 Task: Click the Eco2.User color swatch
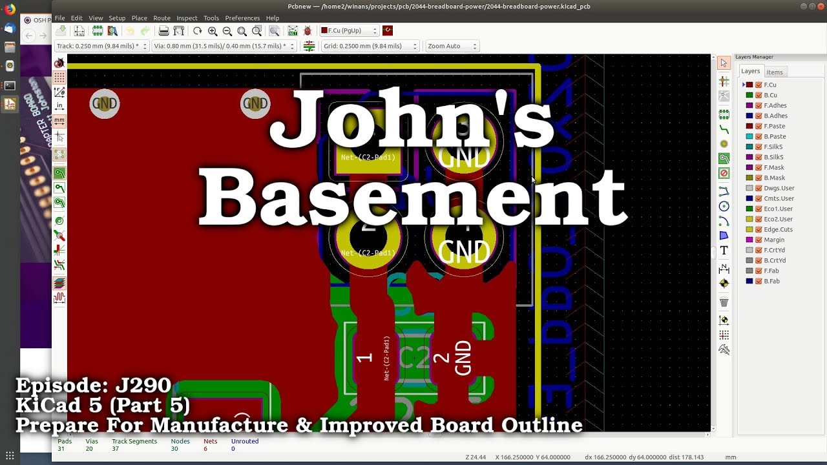pos(749,219)
